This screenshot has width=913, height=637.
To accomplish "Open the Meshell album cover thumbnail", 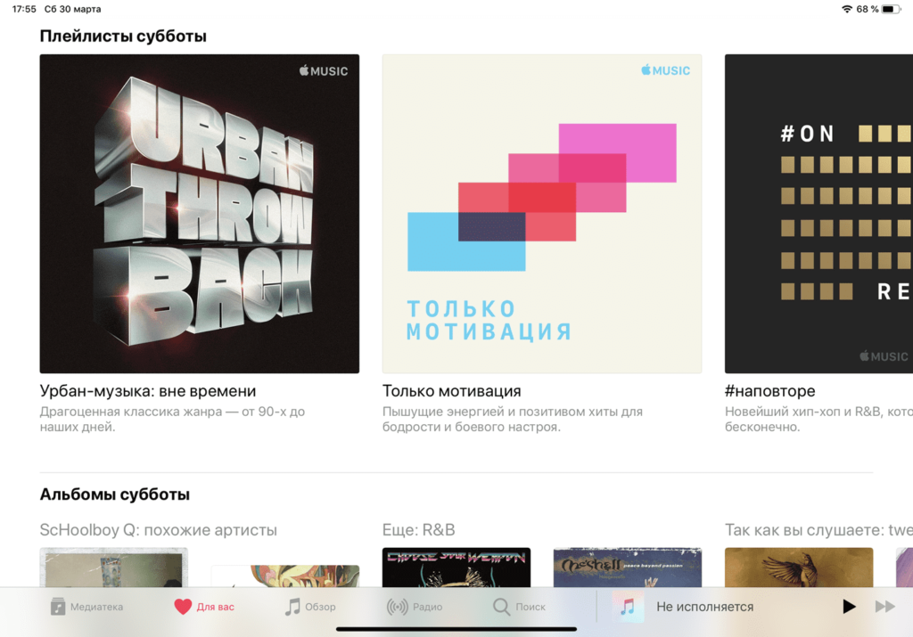I will [627, 568].
